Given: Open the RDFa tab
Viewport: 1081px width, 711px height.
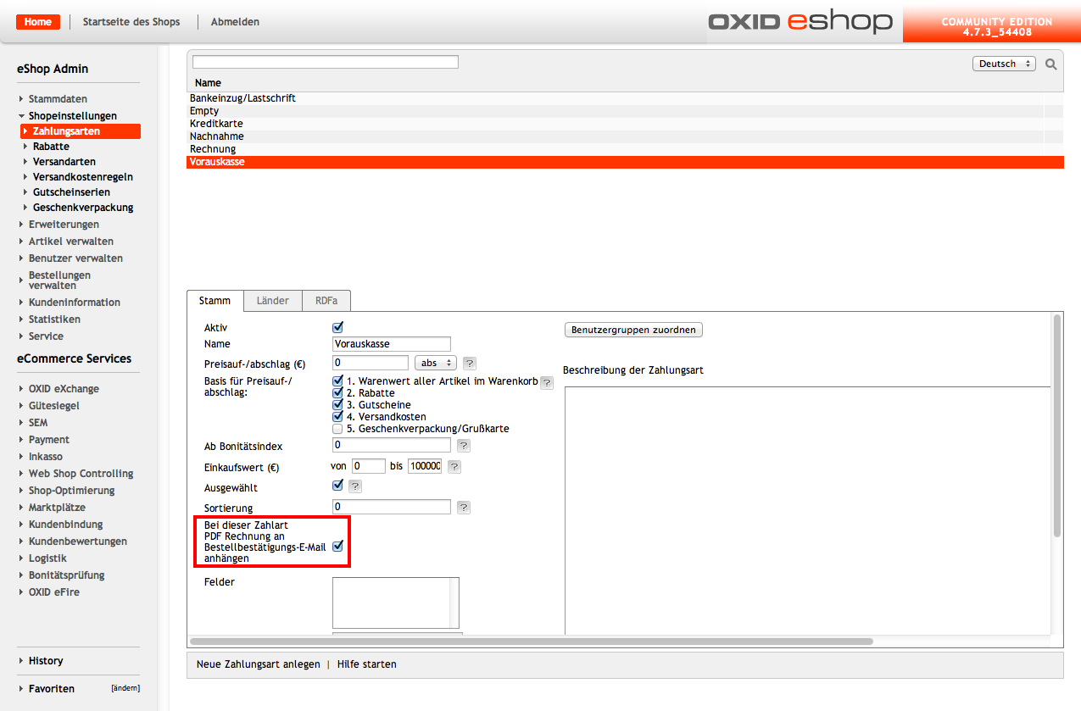Looking at the screenshot, I should [326, 301].
